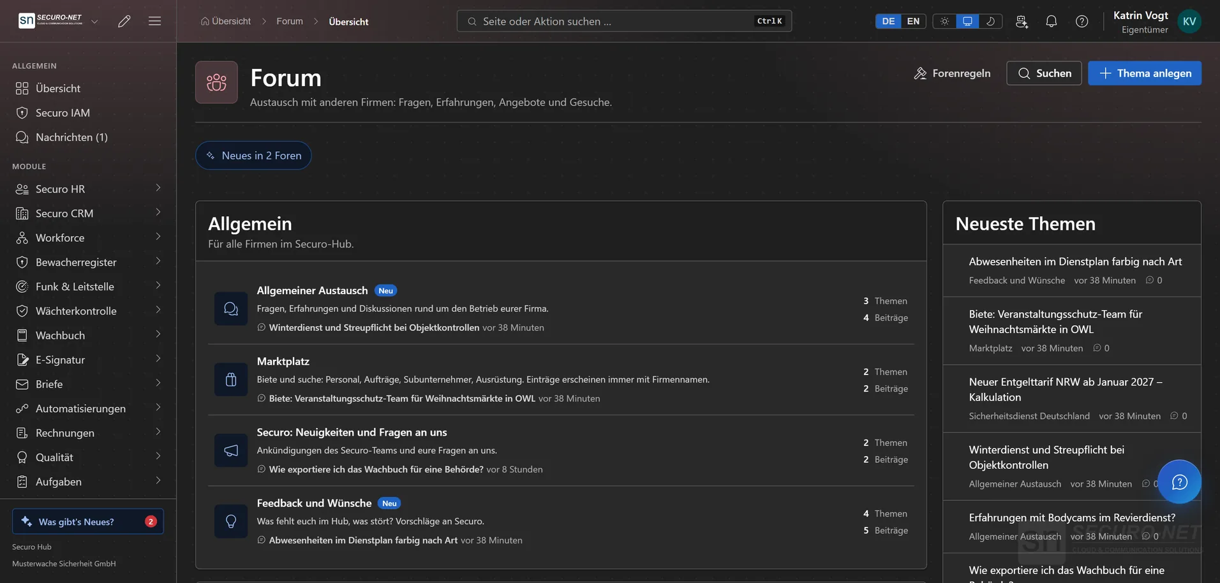Open the company dropdown chevron beside logo

click(x=94, y=21)
